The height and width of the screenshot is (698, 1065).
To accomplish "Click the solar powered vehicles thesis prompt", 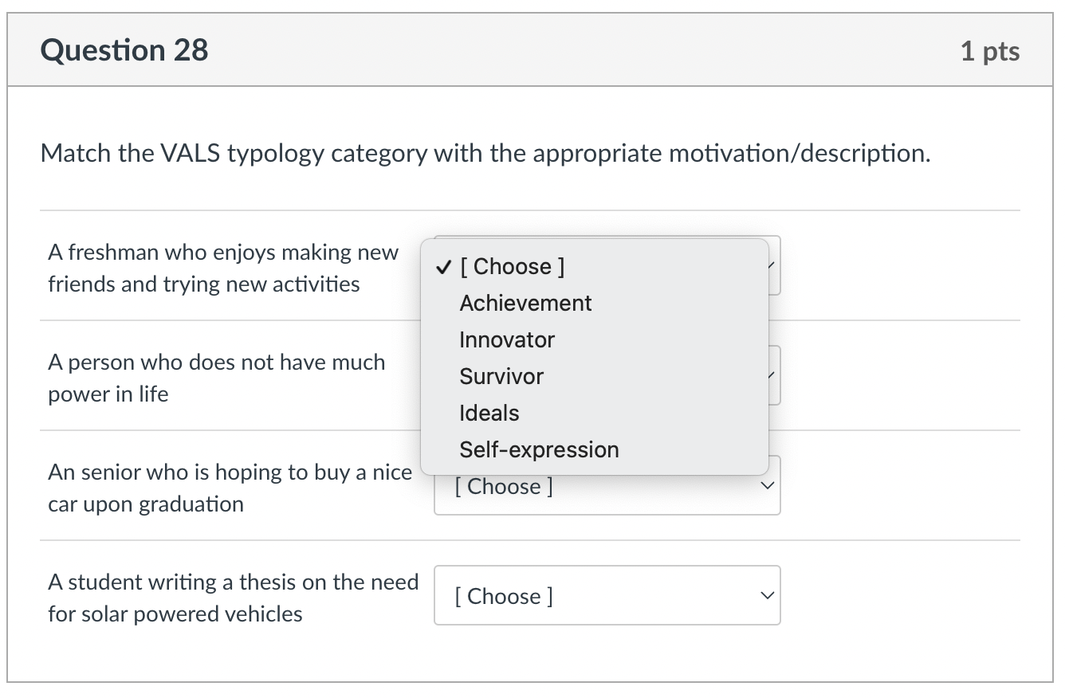I will tap(234, 598).
